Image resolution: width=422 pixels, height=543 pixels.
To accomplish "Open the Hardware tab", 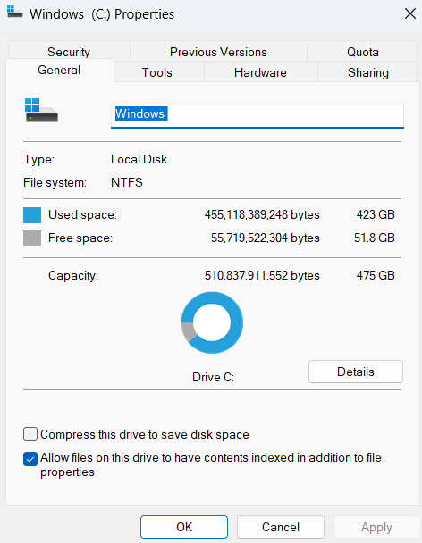I will coord(260,72).
